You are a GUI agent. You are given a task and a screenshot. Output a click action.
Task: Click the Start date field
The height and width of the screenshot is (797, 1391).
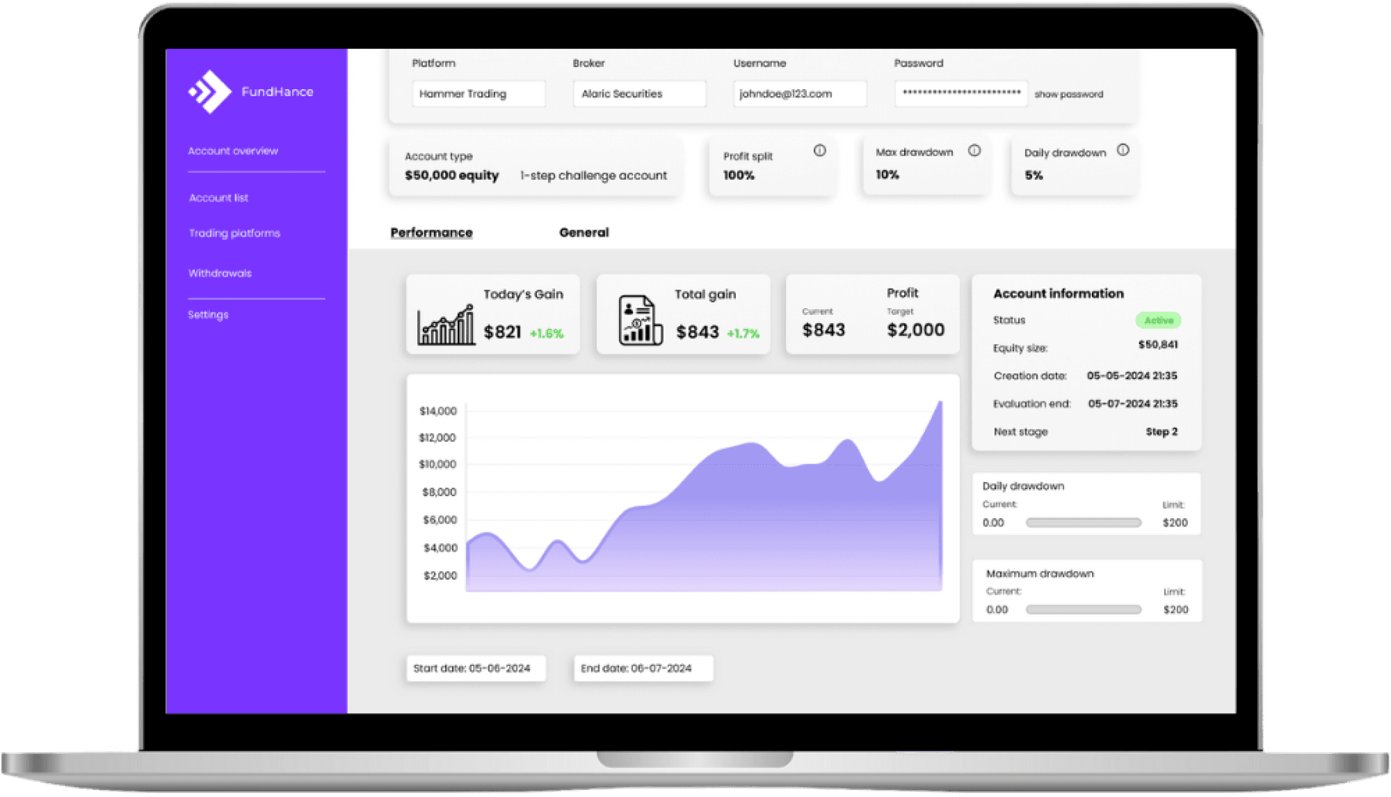(476, 669)
